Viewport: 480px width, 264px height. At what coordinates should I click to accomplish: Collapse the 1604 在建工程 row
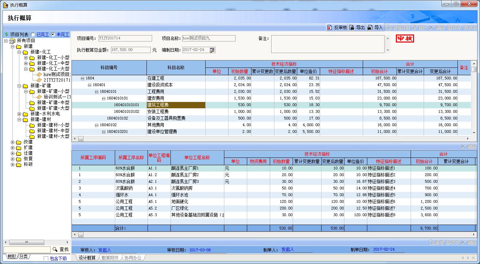pos(82,78)
